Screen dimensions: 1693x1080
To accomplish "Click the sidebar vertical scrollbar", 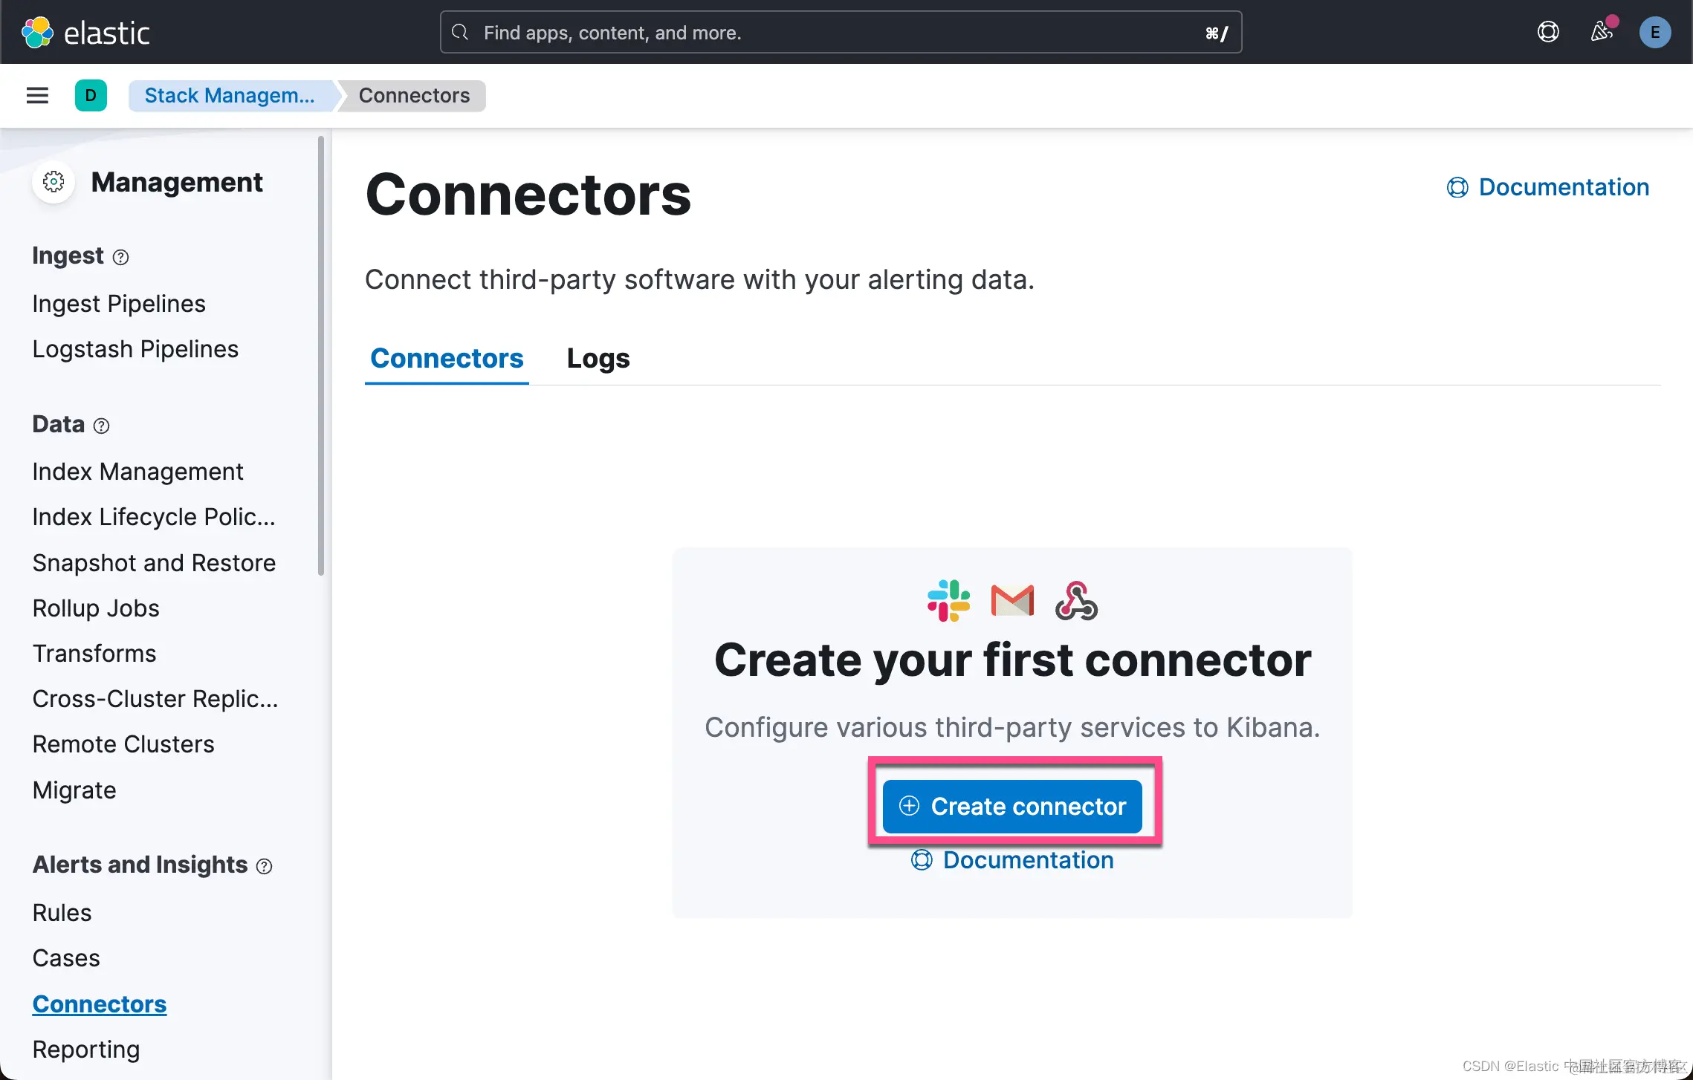I will (320, 355).
